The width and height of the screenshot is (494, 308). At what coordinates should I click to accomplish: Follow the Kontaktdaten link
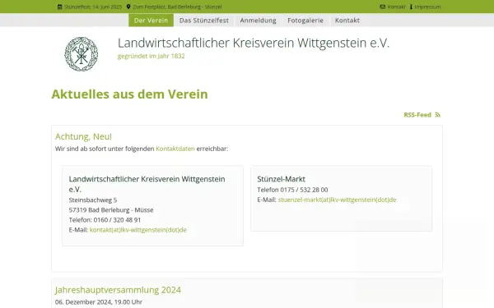pyautogui.click(x=175, y=149)
